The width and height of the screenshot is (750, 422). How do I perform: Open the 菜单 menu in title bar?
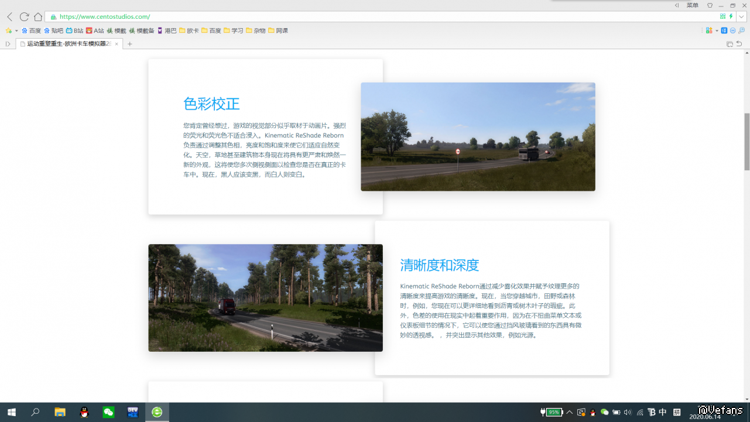pyautogui.click(x=692, y=5)
